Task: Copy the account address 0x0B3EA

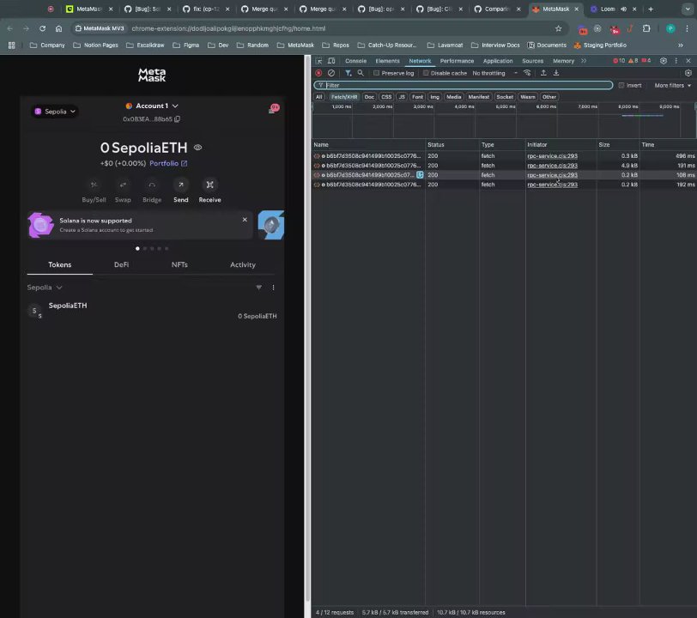Action: coord(178,119)
